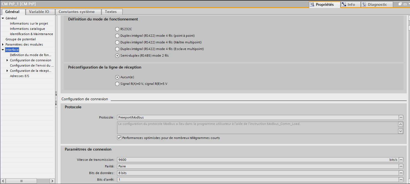
Task: Open the Parité dropdown list
Action: click(401, 166)
